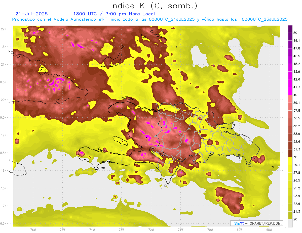Click the 42.6 value on the color scale
Screen dimensions: 302x233
point(297,79)
